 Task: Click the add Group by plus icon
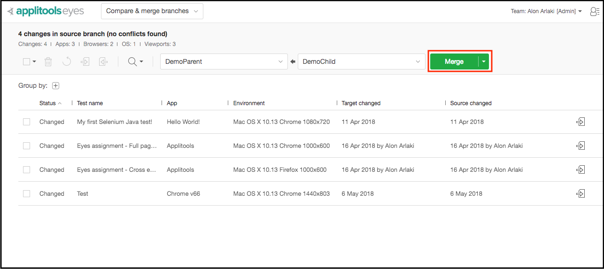tap(56, 85)
